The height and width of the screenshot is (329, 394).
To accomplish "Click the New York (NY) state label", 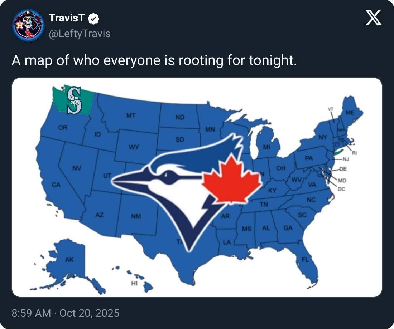I will click(323, 137).
